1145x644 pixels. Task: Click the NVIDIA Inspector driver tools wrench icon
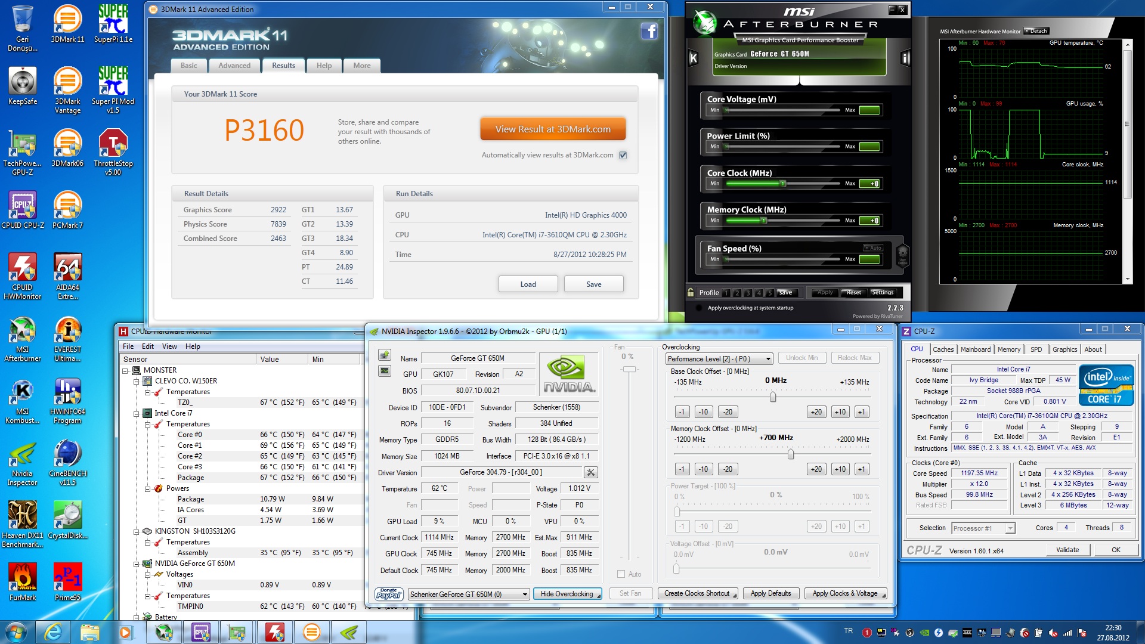[x=590, y=472]
